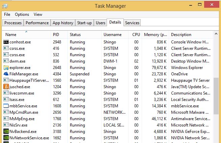Click the scrollbar up arrow
The image size is (221, 143).
click(x=216, y=34)
